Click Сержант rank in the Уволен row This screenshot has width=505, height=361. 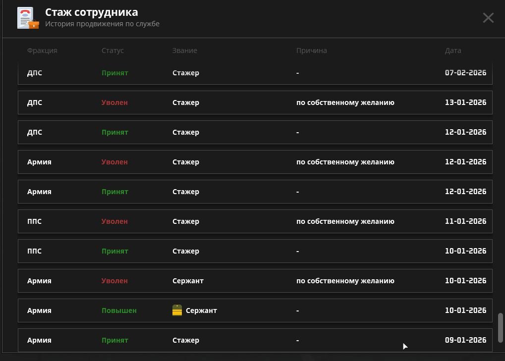[x=188, y=281]
